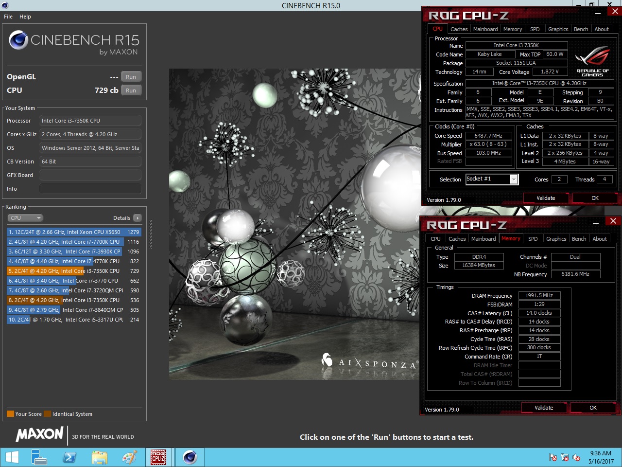
Task: Open SPD tab in upper CPU-Z window
Action: [535, 29]
